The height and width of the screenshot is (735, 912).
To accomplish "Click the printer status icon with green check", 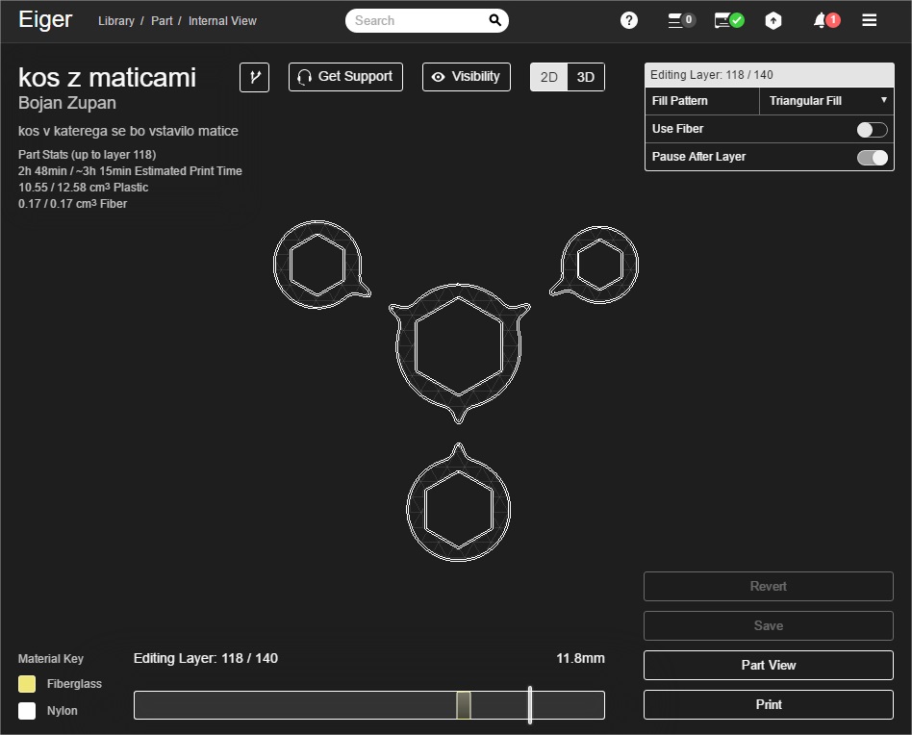I will (728, 20).
